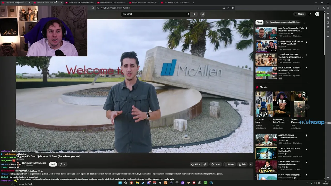
Task: Click Brave browser taskbar icon
Action: click(x=131, y=183)
